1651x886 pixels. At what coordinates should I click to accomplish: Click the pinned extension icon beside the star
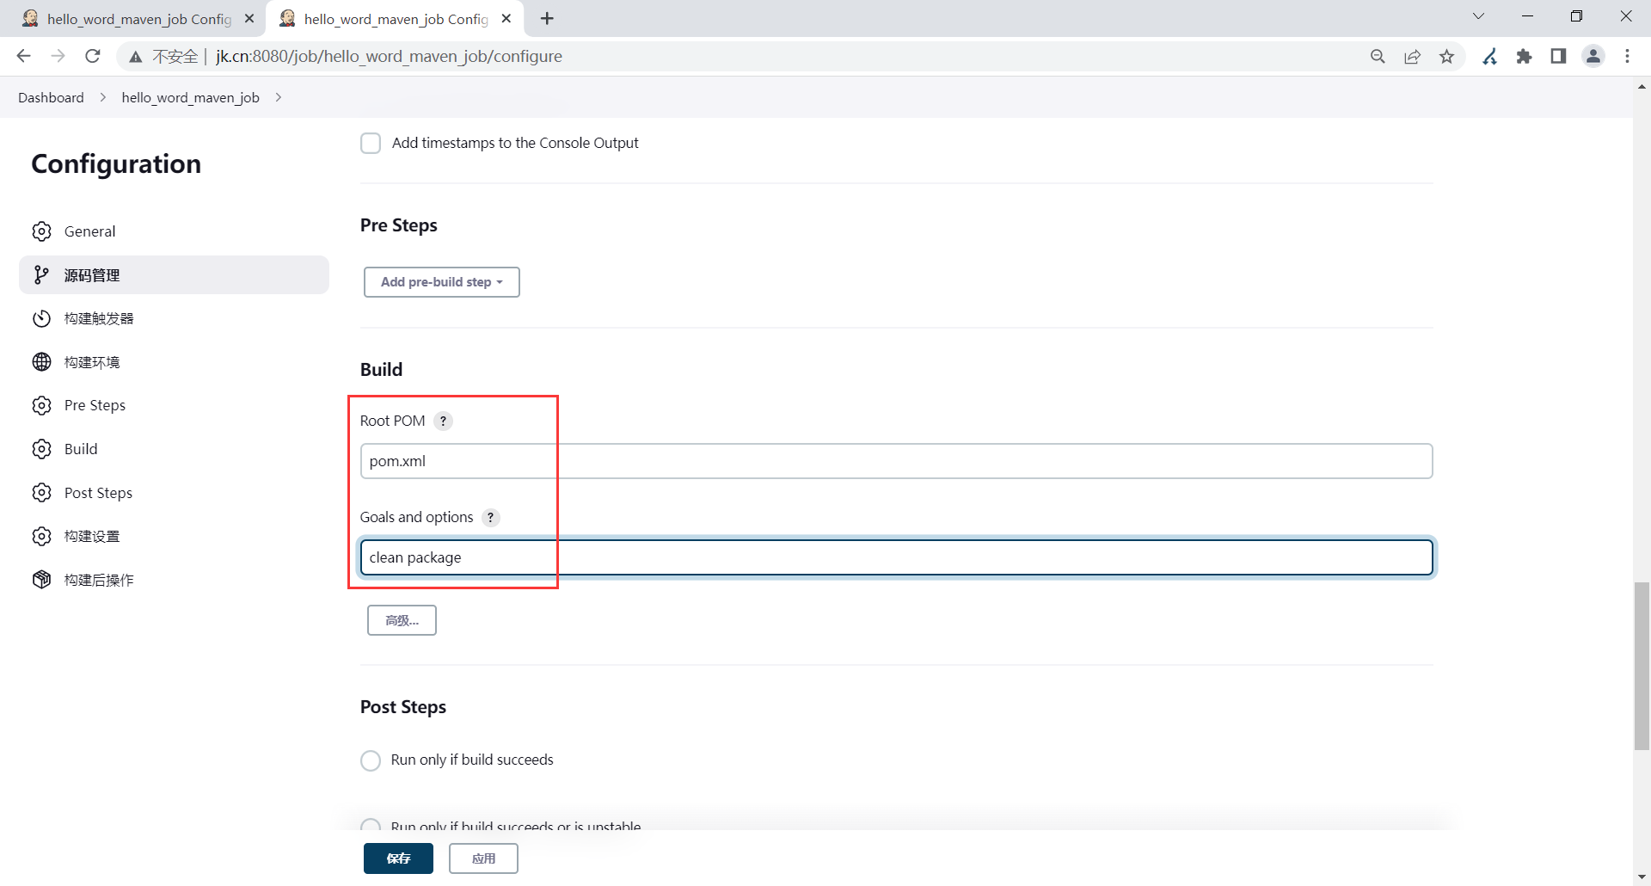[x=1490, y=56]
